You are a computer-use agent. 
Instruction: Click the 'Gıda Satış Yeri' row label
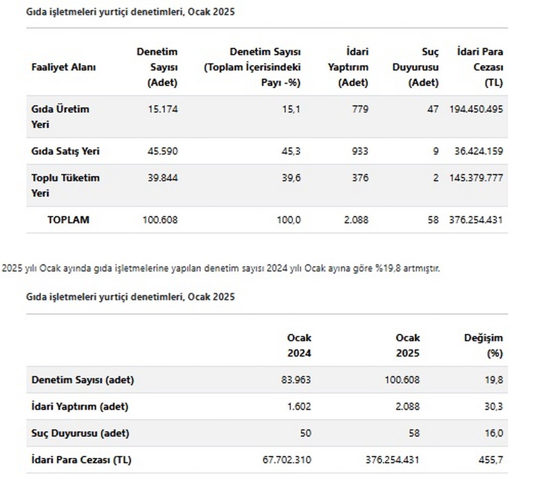click(65, 151)
